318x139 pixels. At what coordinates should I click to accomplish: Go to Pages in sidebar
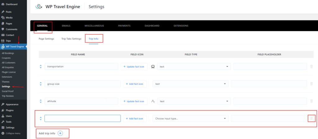point(9,24)
